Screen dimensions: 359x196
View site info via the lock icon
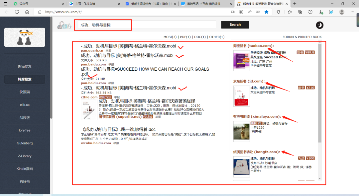pyautogui.click(x=40, y=12)
